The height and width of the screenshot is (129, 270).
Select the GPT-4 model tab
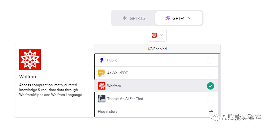pos(178,18)
